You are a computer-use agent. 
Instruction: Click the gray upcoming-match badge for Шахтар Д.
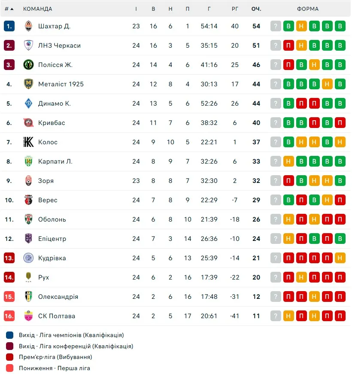pyautogui.click(x=276, y=26)
